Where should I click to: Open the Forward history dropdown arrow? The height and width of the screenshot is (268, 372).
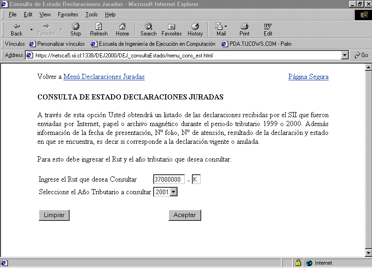(61, 30)
